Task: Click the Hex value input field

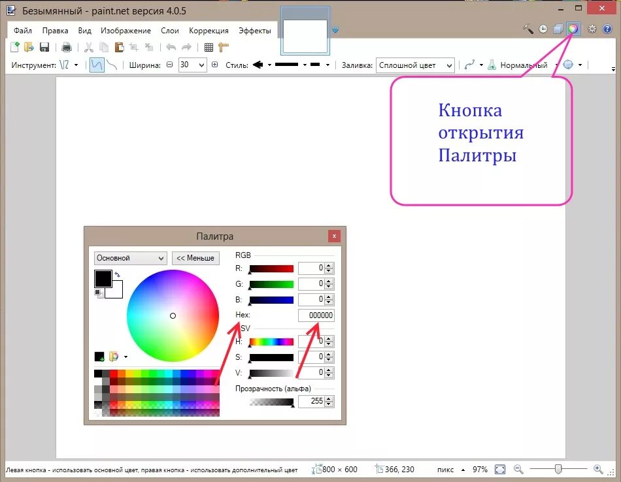Action: tap(316, 315)
